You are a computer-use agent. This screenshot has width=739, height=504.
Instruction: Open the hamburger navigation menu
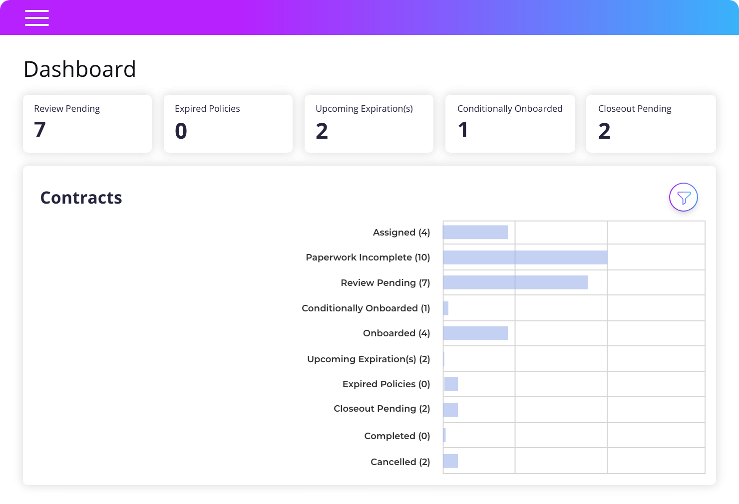(37, 18)
